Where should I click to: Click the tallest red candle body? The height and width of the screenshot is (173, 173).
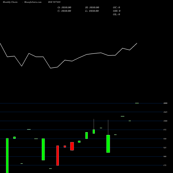pos(57,156)
